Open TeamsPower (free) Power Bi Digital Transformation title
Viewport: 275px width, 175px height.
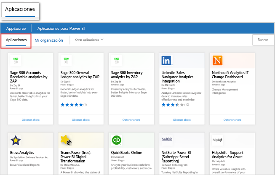tap(76, 157)
